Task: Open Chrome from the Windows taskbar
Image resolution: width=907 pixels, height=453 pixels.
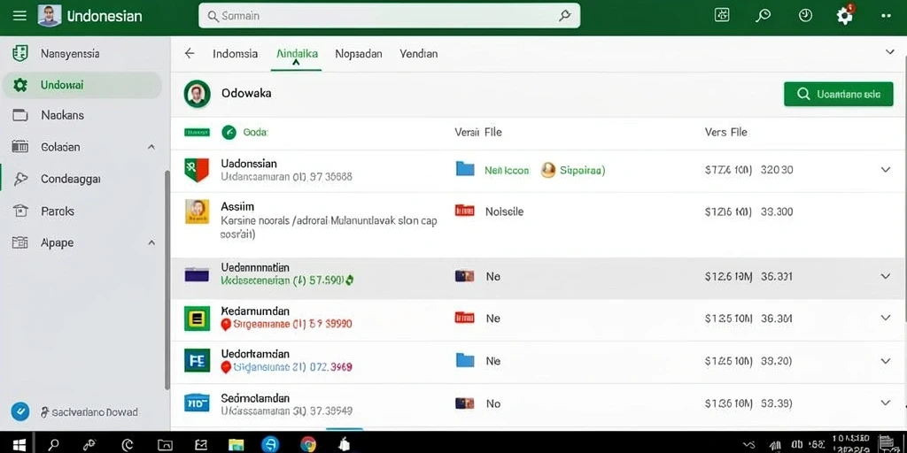Action: [308, 444]
